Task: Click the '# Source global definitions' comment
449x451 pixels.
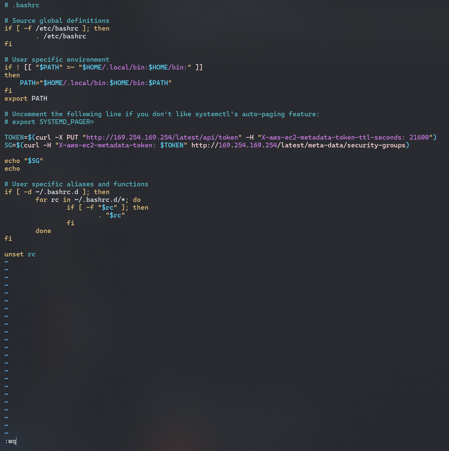Action: [57, 21]
